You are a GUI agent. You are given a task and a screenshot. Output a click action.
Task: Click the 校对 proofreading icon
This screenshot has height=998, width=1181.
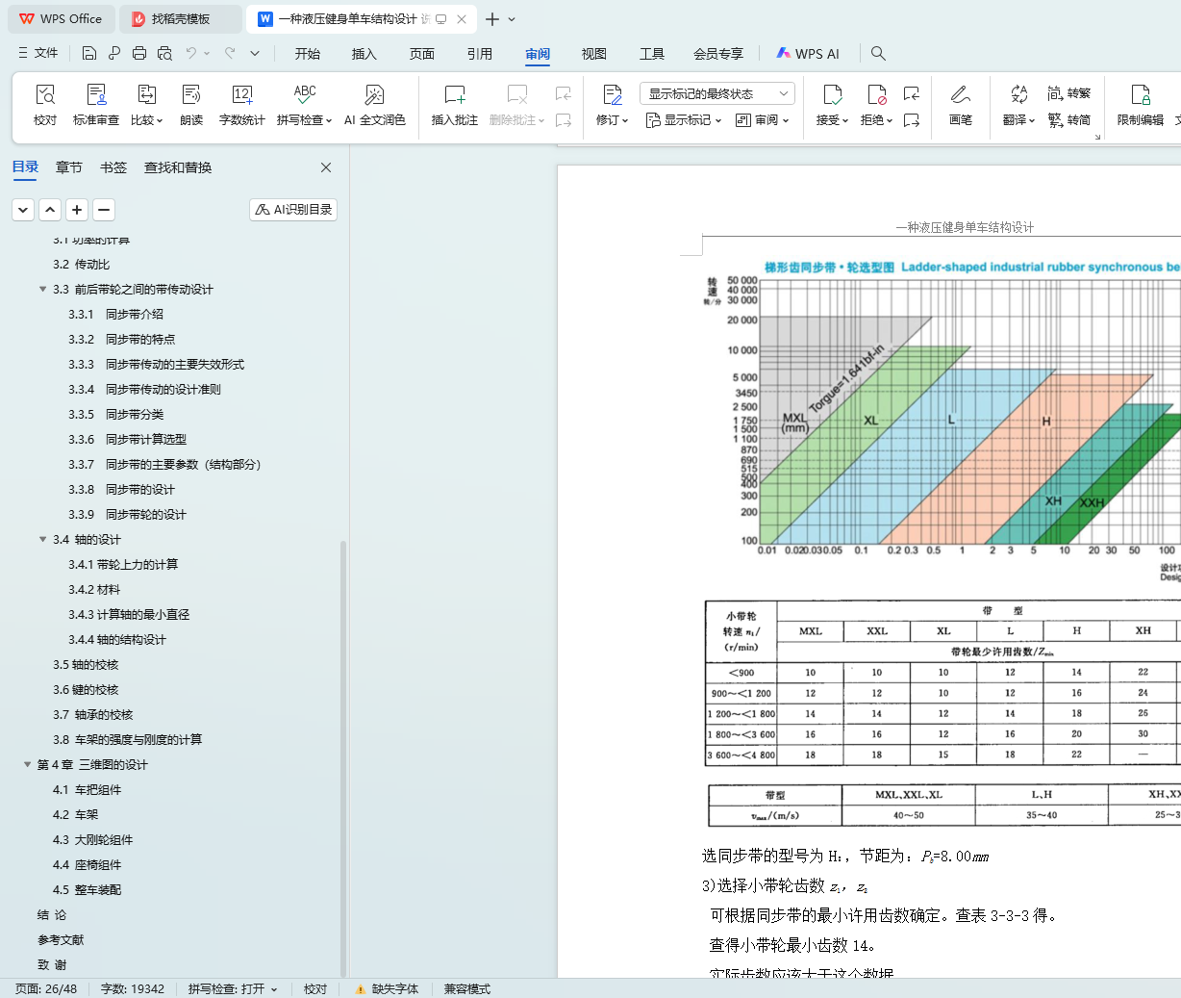click(x=45, y=104)
